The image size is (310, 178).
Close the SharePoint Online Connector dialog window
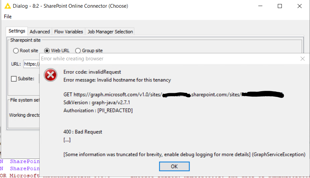[300, 6]
